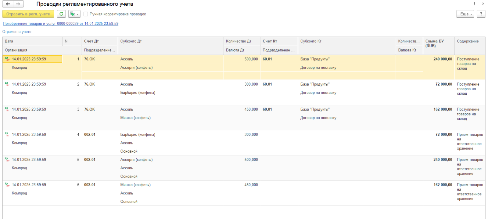Screen dimensions: 488x219
Task: Expand the Еще menu
Action: (465, 14)
